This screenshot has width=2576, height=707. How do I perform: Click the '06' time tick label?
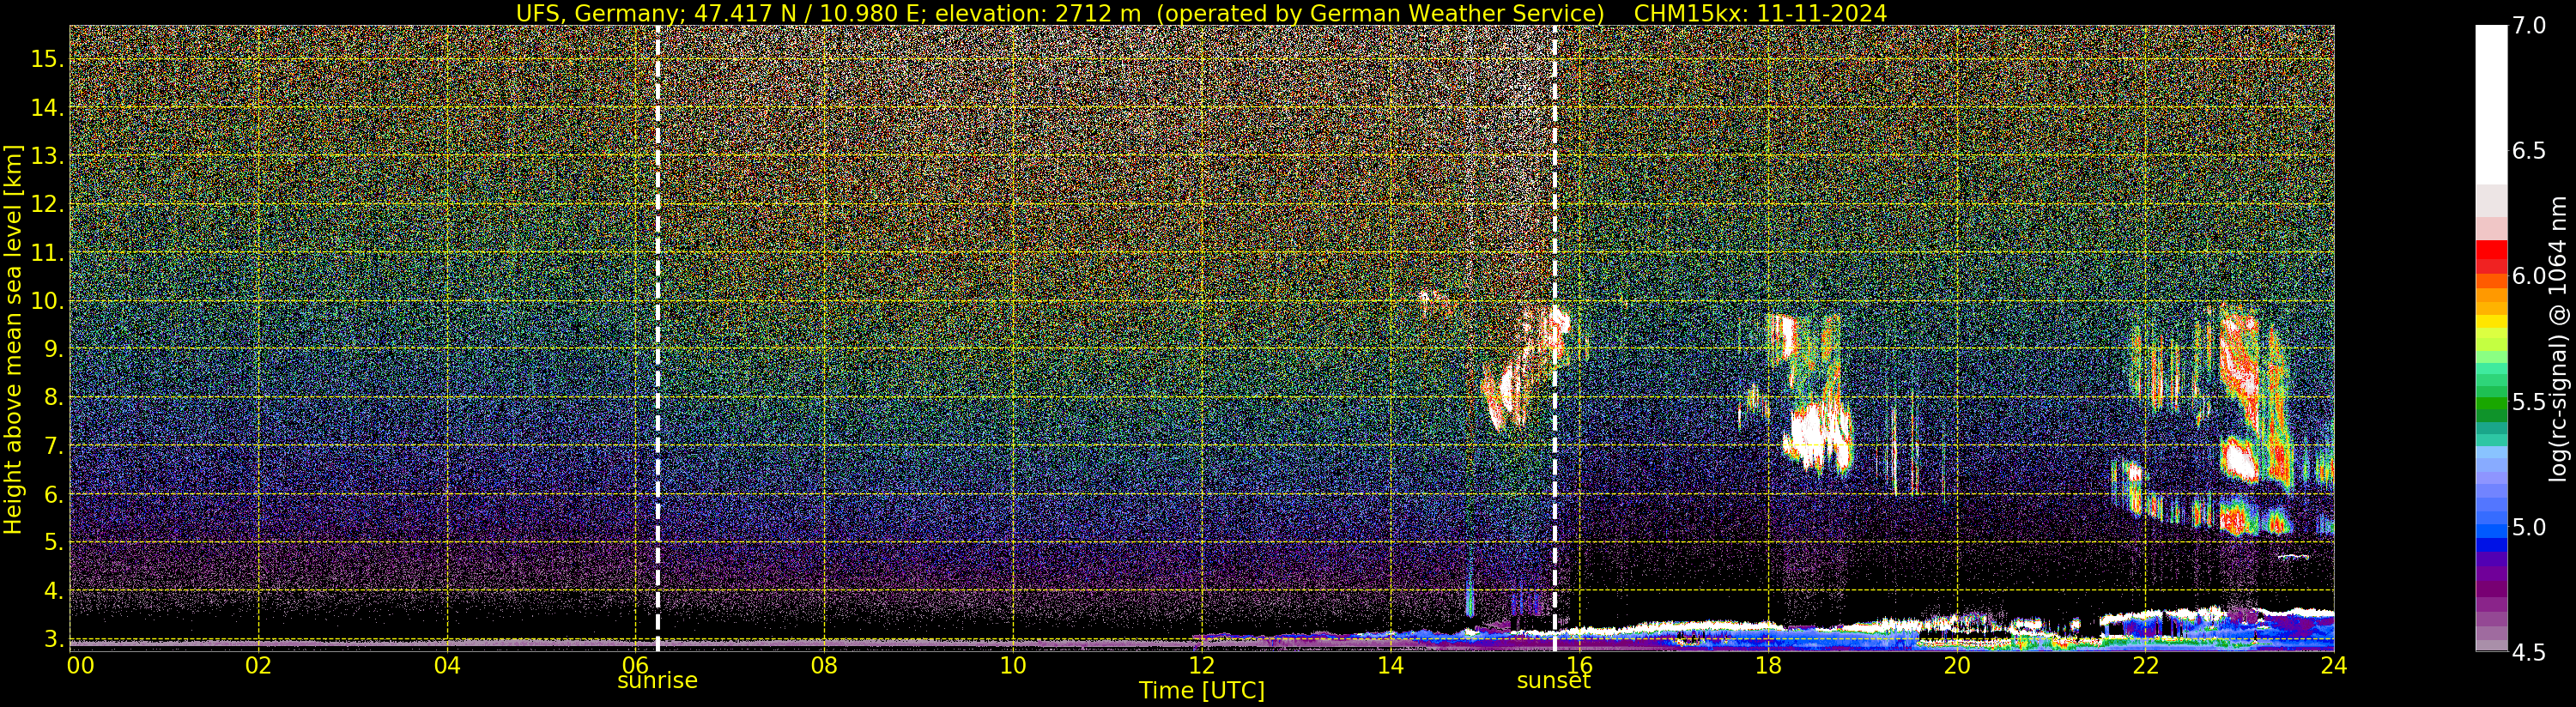(635, 665)
